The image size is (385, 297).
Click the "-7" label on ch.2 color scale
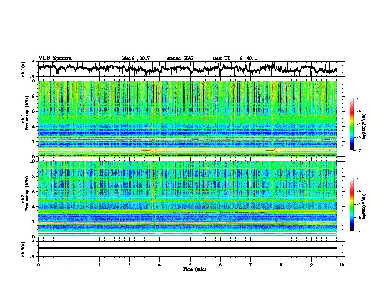click(x=358, y=231)
